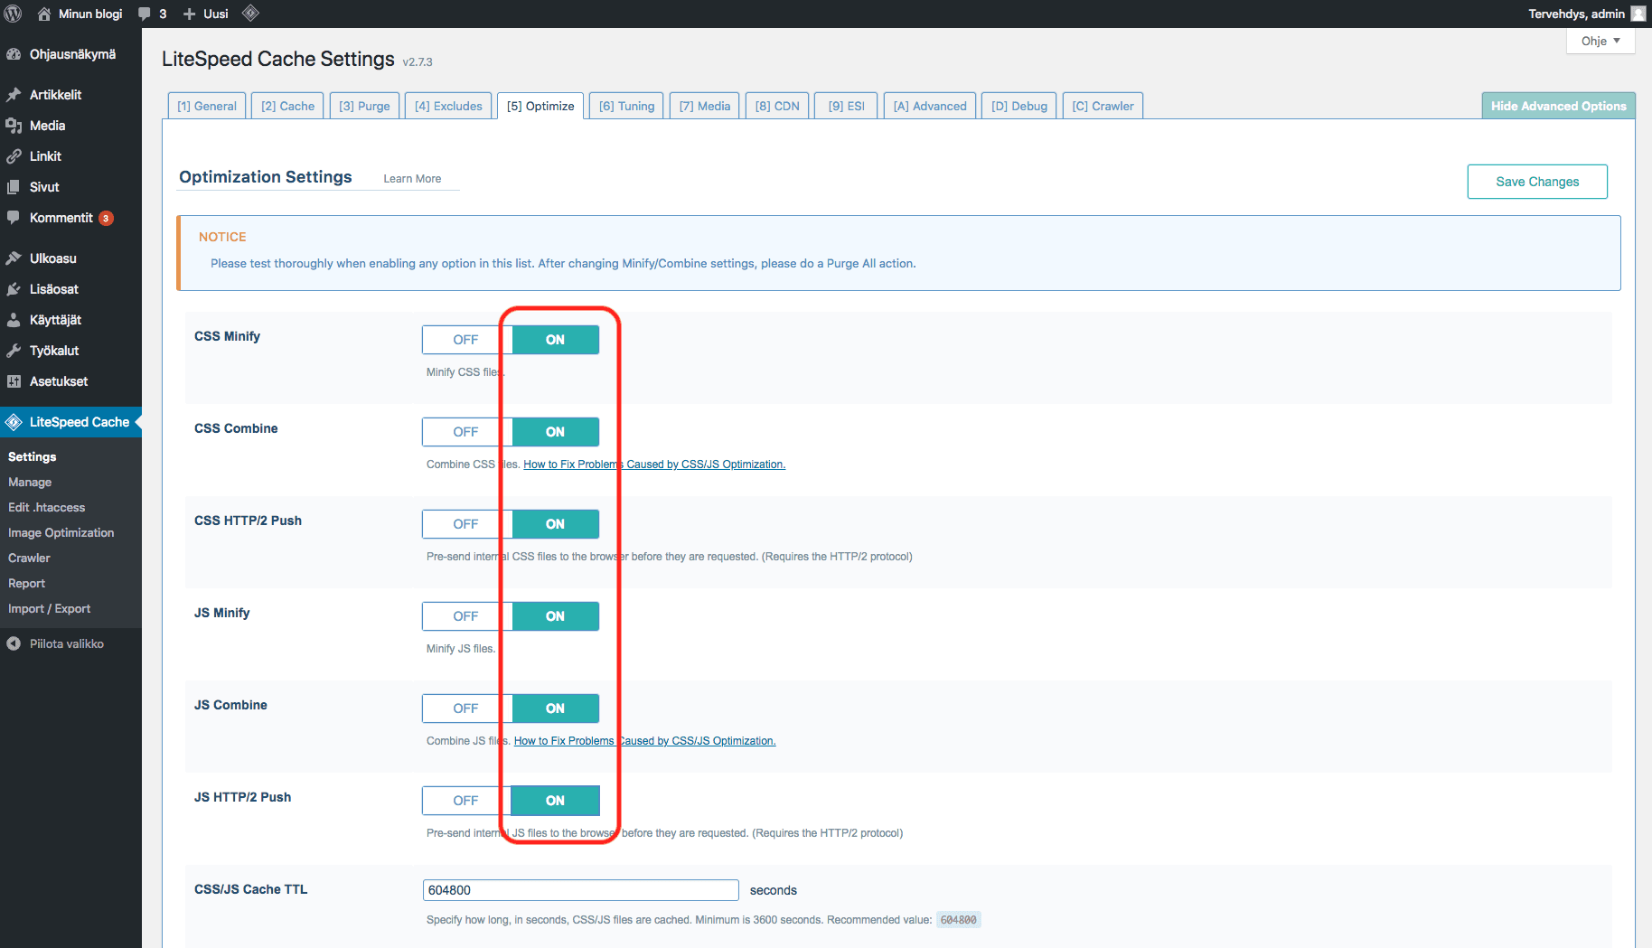
Task: Click the Media sidebar icon
Action: coord(14,126)
